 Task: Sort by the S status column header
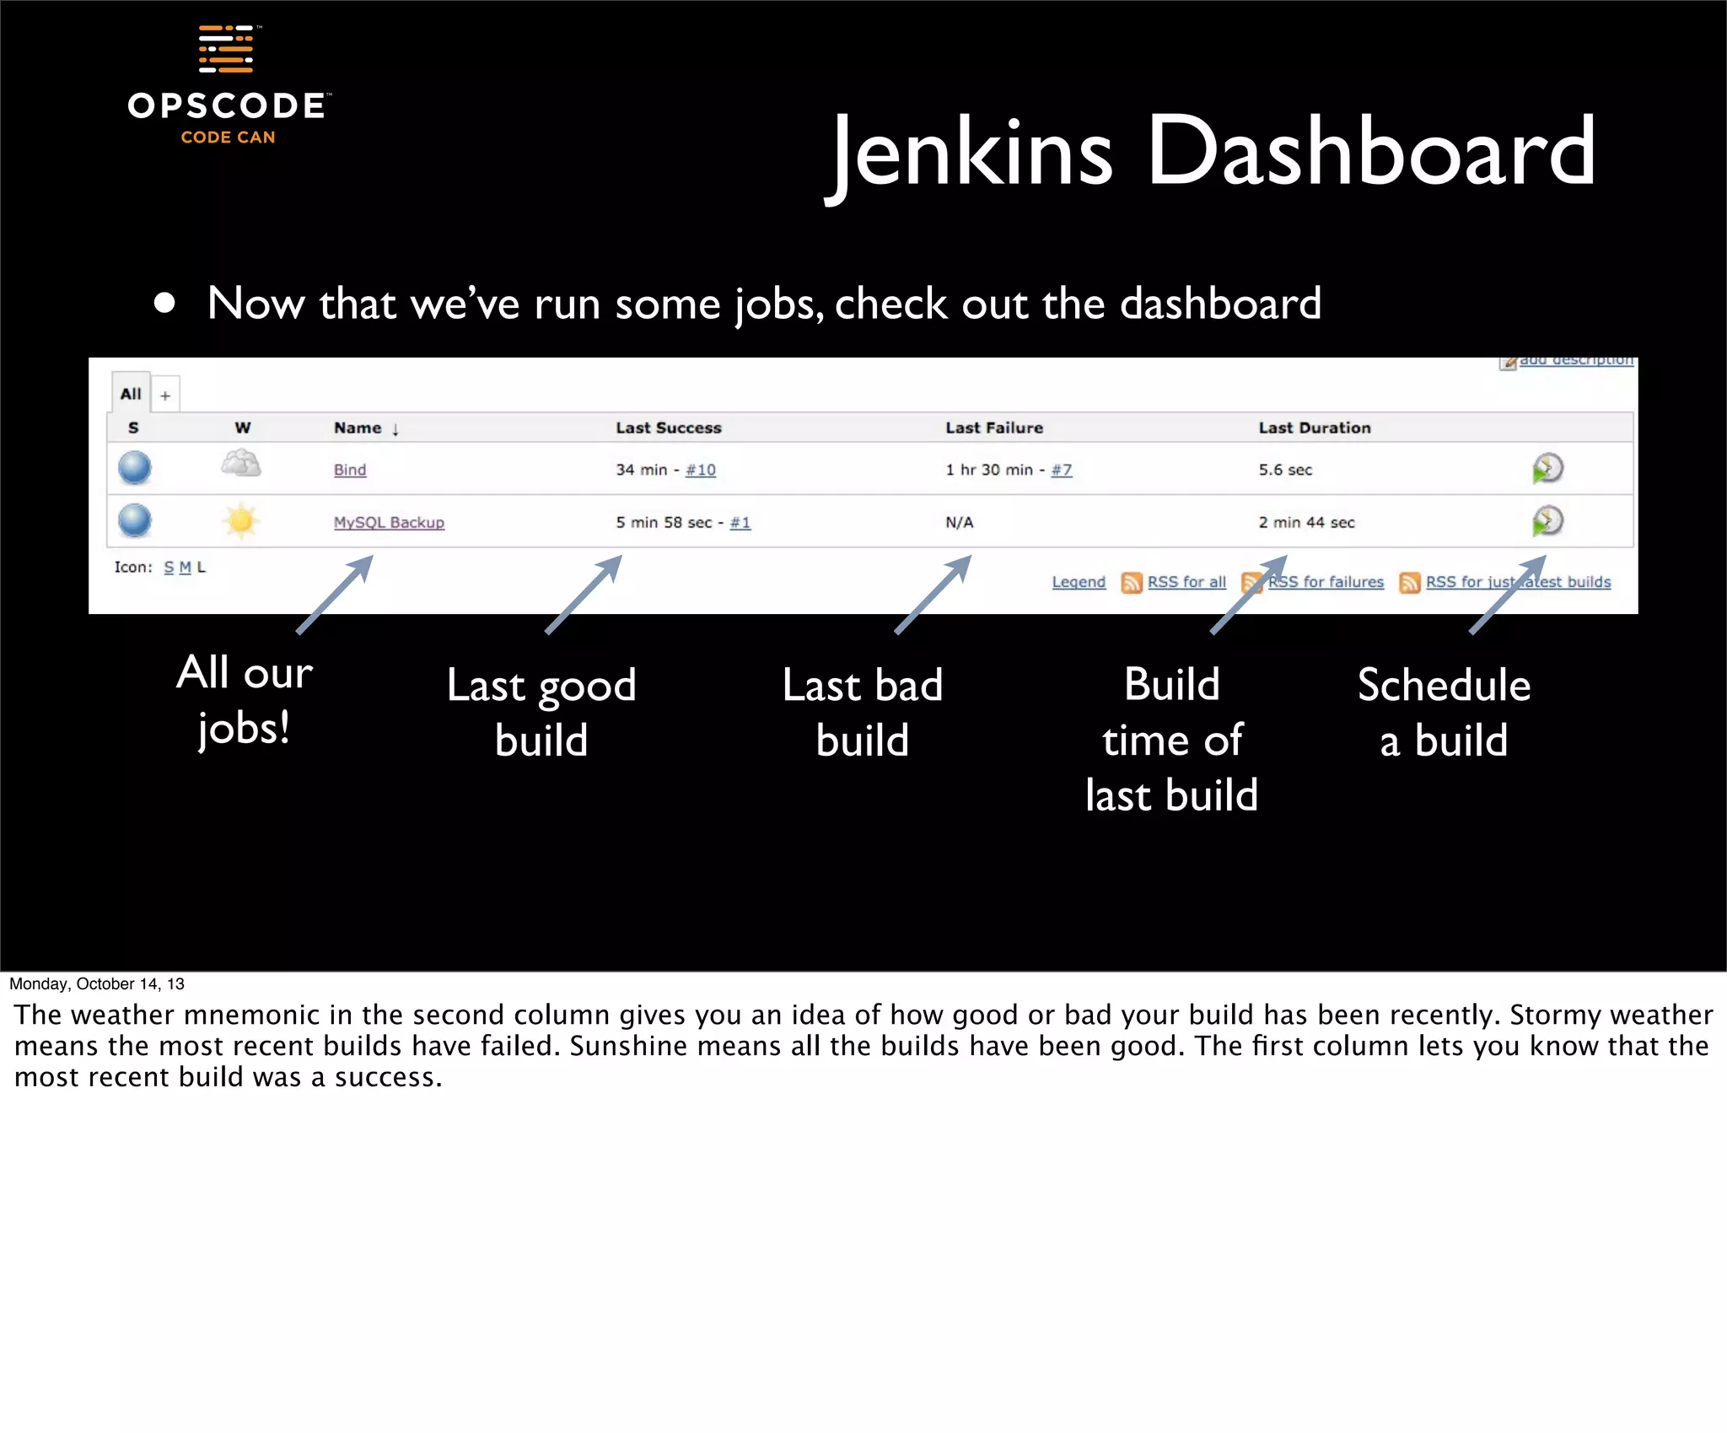pyautogui.click(x=133, y=428)
